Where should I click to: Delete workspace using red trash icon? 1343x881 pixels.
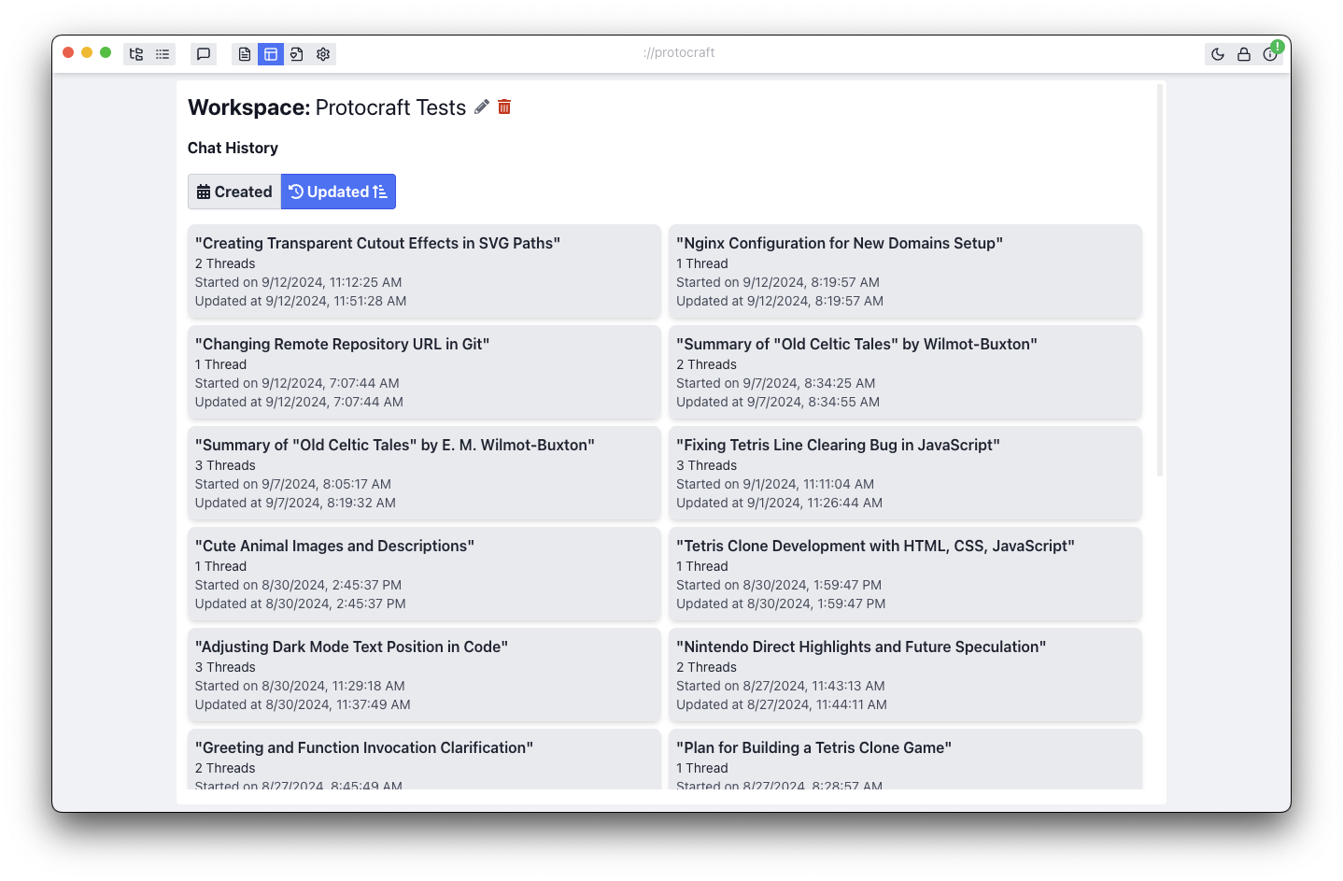pos(504,107)
